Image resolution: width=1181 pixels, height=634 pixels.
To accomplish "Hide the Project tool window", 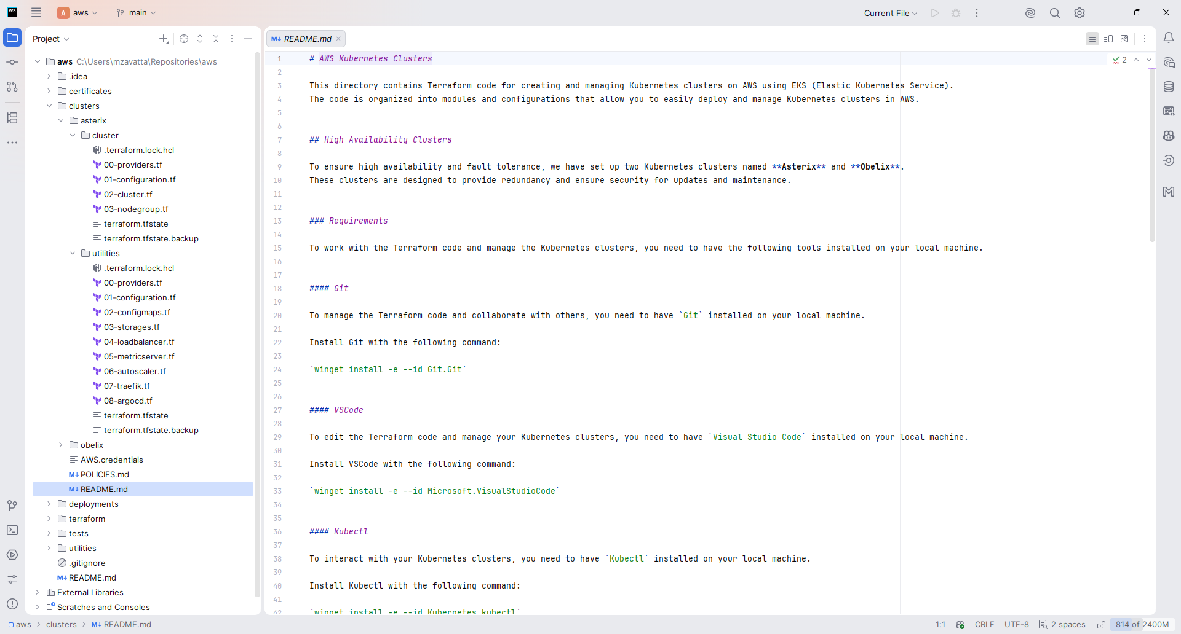I will point(248,39).
